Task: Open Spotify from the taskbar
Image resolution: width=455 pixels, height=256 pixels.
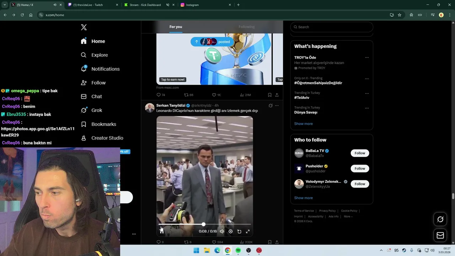Action: click(x=238, y=250)
